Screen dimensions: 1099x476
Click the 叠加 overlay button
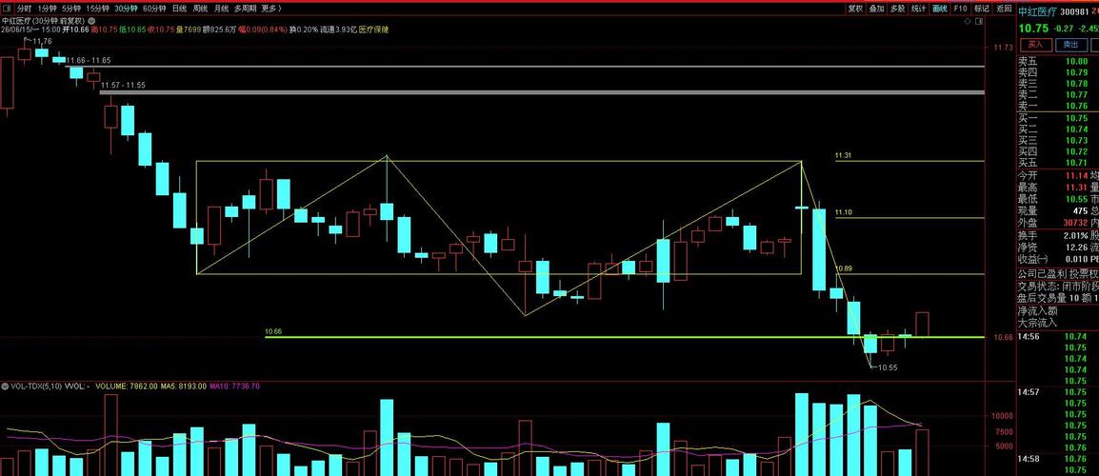tap(876, 9)
